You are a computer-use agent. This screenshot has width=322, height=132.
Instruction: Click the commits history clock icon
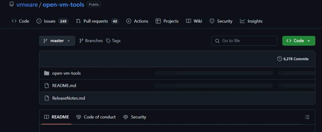(280, 59)
